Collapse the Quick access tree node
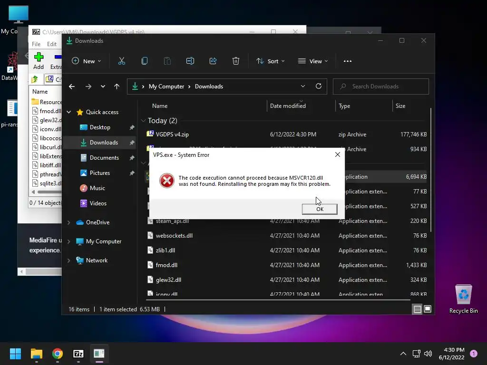 coord(69,112)
